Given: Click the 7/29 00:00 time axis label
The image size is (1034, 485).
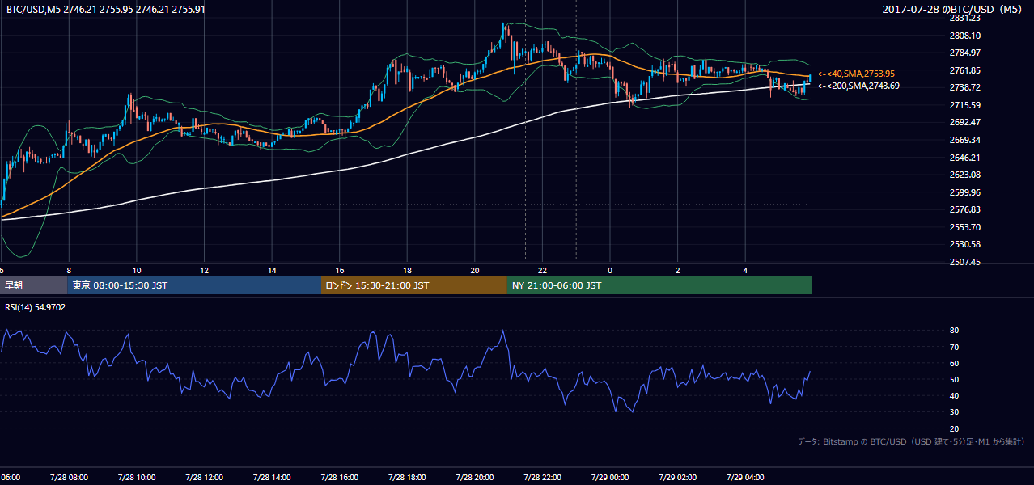Looking at the screenshot, I should [x=610, y=478].
